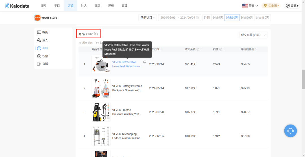
Task: Click the settings gear icon
Action: tap(288, 6)
